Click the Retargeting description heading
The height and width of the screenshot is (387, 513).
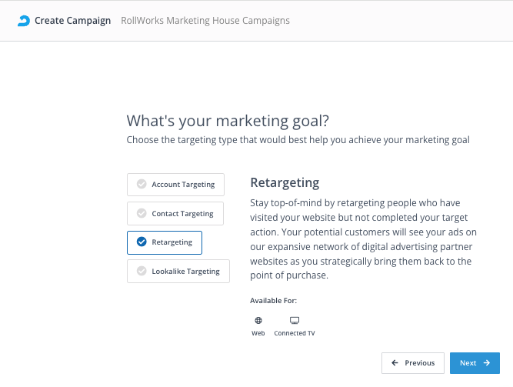tap(285, 183)
